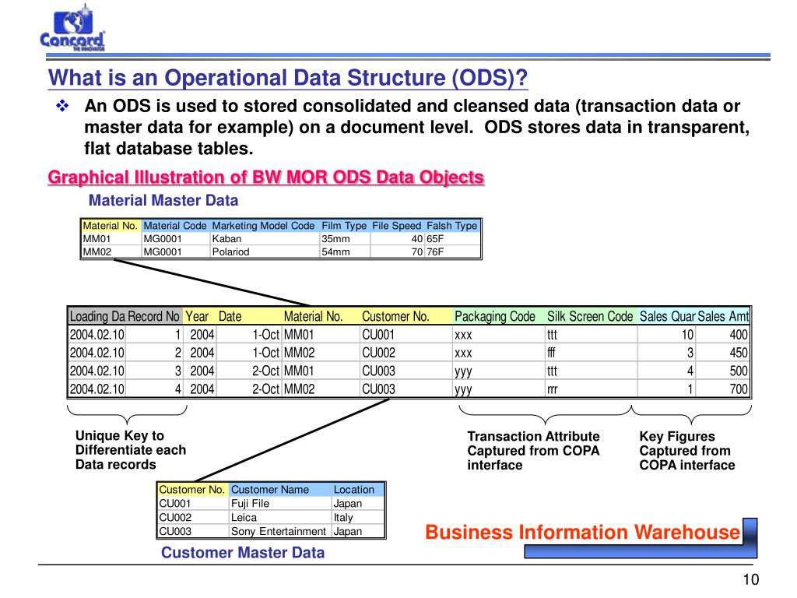Click the 'File Speed' column header
The height and width of the screenshot is (598, 797).
click(x=396, y=226)
